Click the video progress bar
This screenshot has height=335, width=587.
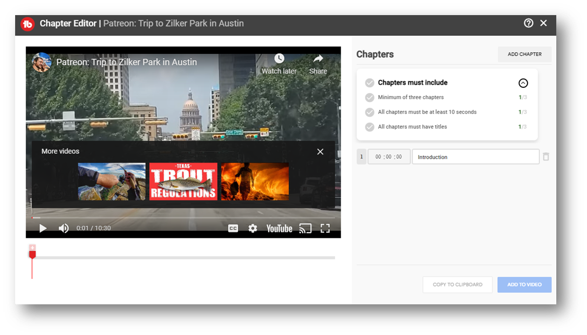[x=183, y=218]
